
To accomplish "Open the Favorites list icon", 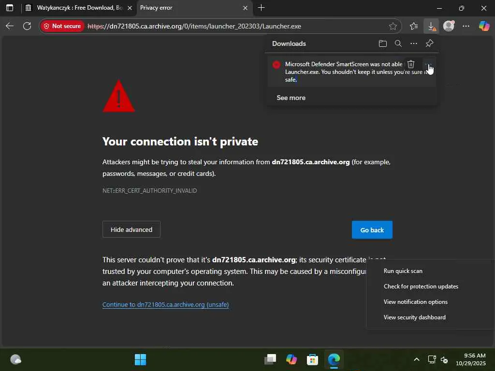I will 414,26.
